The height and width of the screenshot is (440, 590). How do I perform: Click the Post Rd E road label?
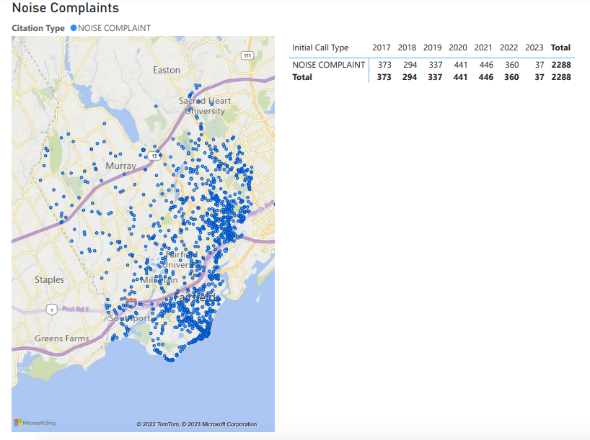click(x=75, y=309)
